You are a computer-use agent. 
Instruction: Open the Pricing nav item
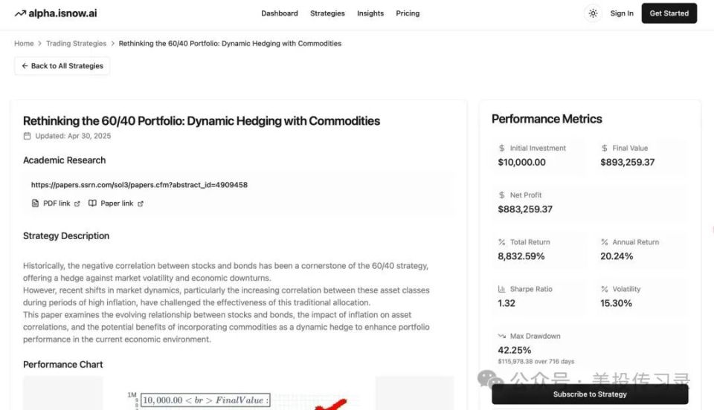[x=408, y=13]
